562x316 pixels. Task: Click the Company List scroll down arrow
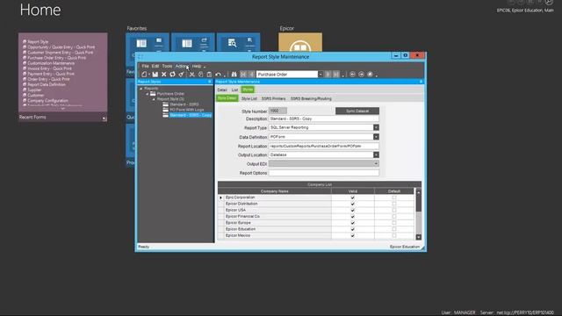(x=418, y=237)
